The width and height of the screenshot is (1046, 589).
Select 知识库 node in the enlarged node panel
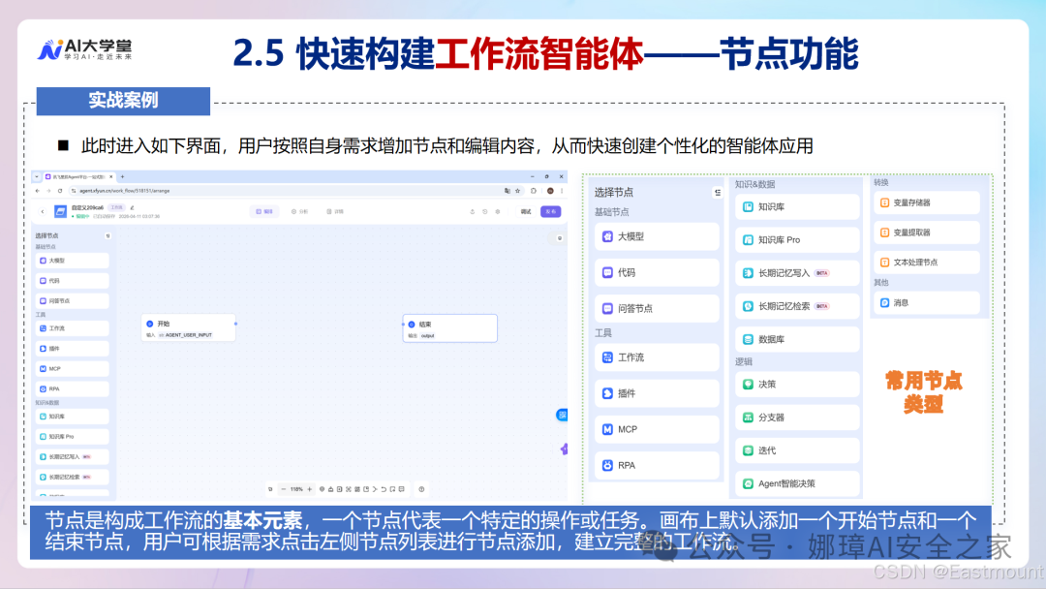[798, 206]
